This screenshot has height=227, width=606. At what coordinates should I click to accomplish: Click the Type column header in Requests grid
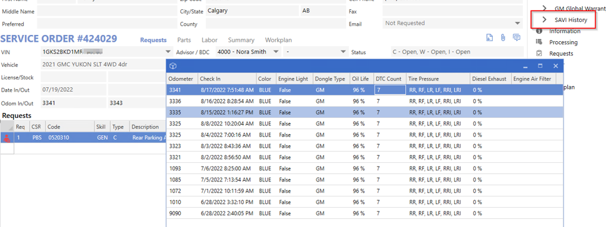pos(120,127)
